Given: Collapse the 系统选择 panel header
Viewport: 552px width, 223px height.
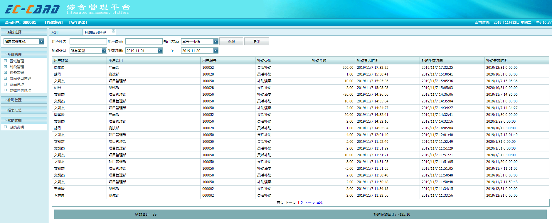Looking at the screenshot, I should tap(24, 32).
